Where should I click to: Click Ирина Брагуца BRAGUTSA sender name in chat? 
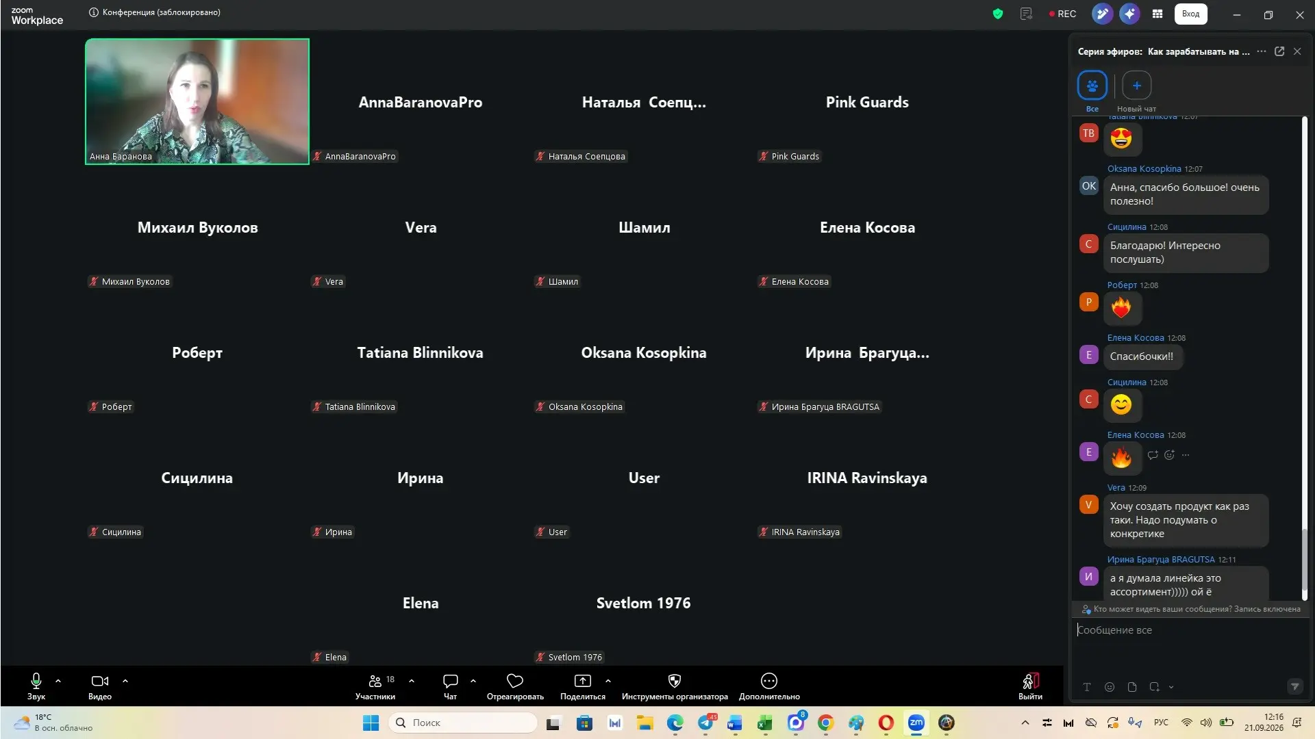click(x=1161, y=560)
